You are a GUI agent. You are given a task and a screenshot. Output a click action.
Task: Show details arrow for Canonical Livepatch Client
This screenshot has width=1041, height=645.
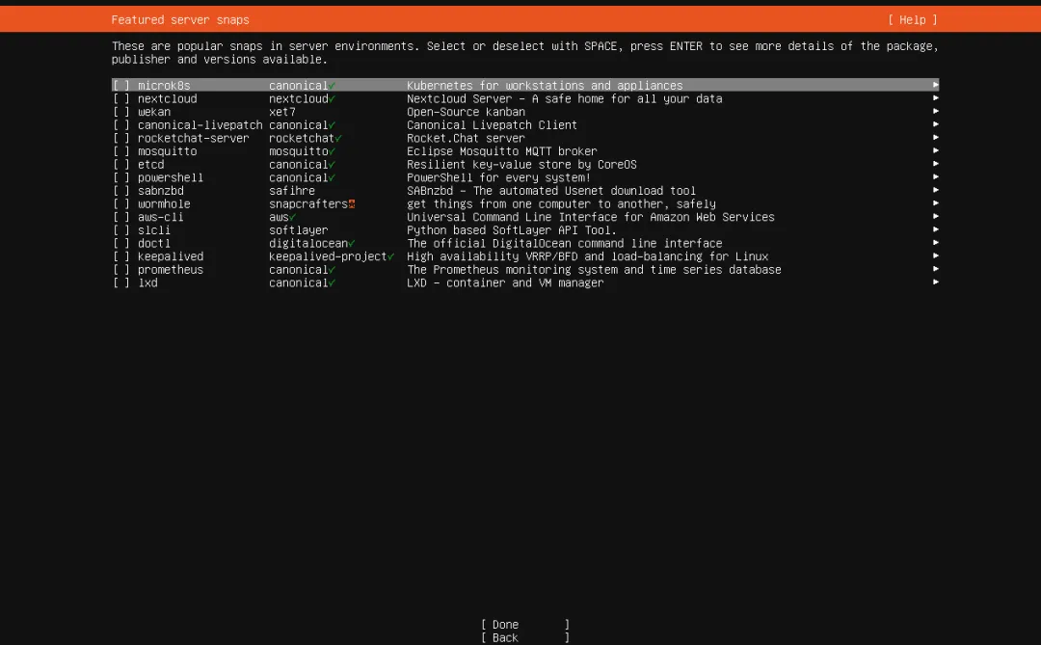935,124
